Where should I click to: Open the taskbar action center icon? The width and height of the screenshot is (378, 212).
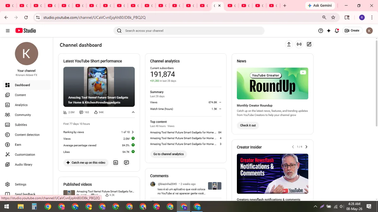(x=368, y=206)
